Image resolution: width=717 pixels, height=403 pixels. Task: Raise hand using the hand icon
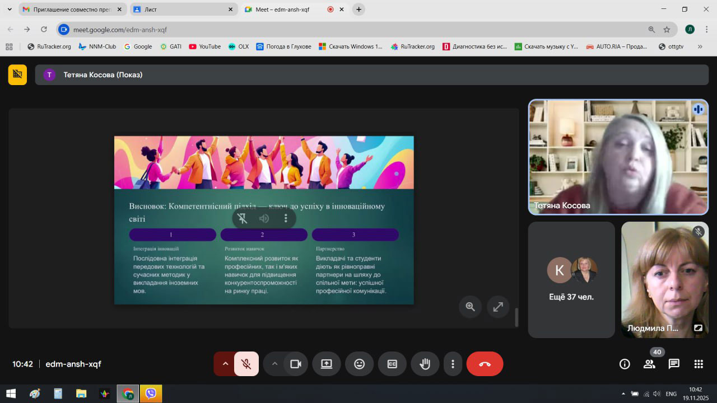point(425,364)
